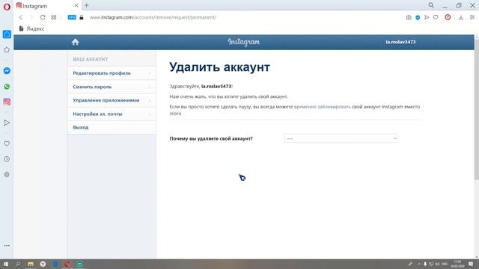Click the page vertical scrollbar

coord(477,110)
